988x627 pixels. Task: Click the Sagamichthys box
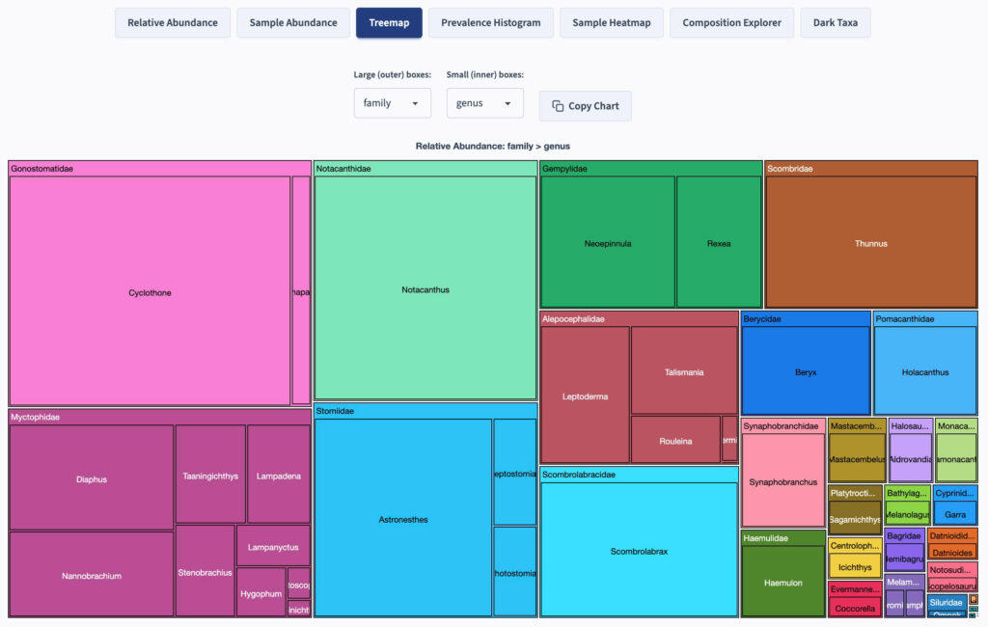click(x=855, y=518)
